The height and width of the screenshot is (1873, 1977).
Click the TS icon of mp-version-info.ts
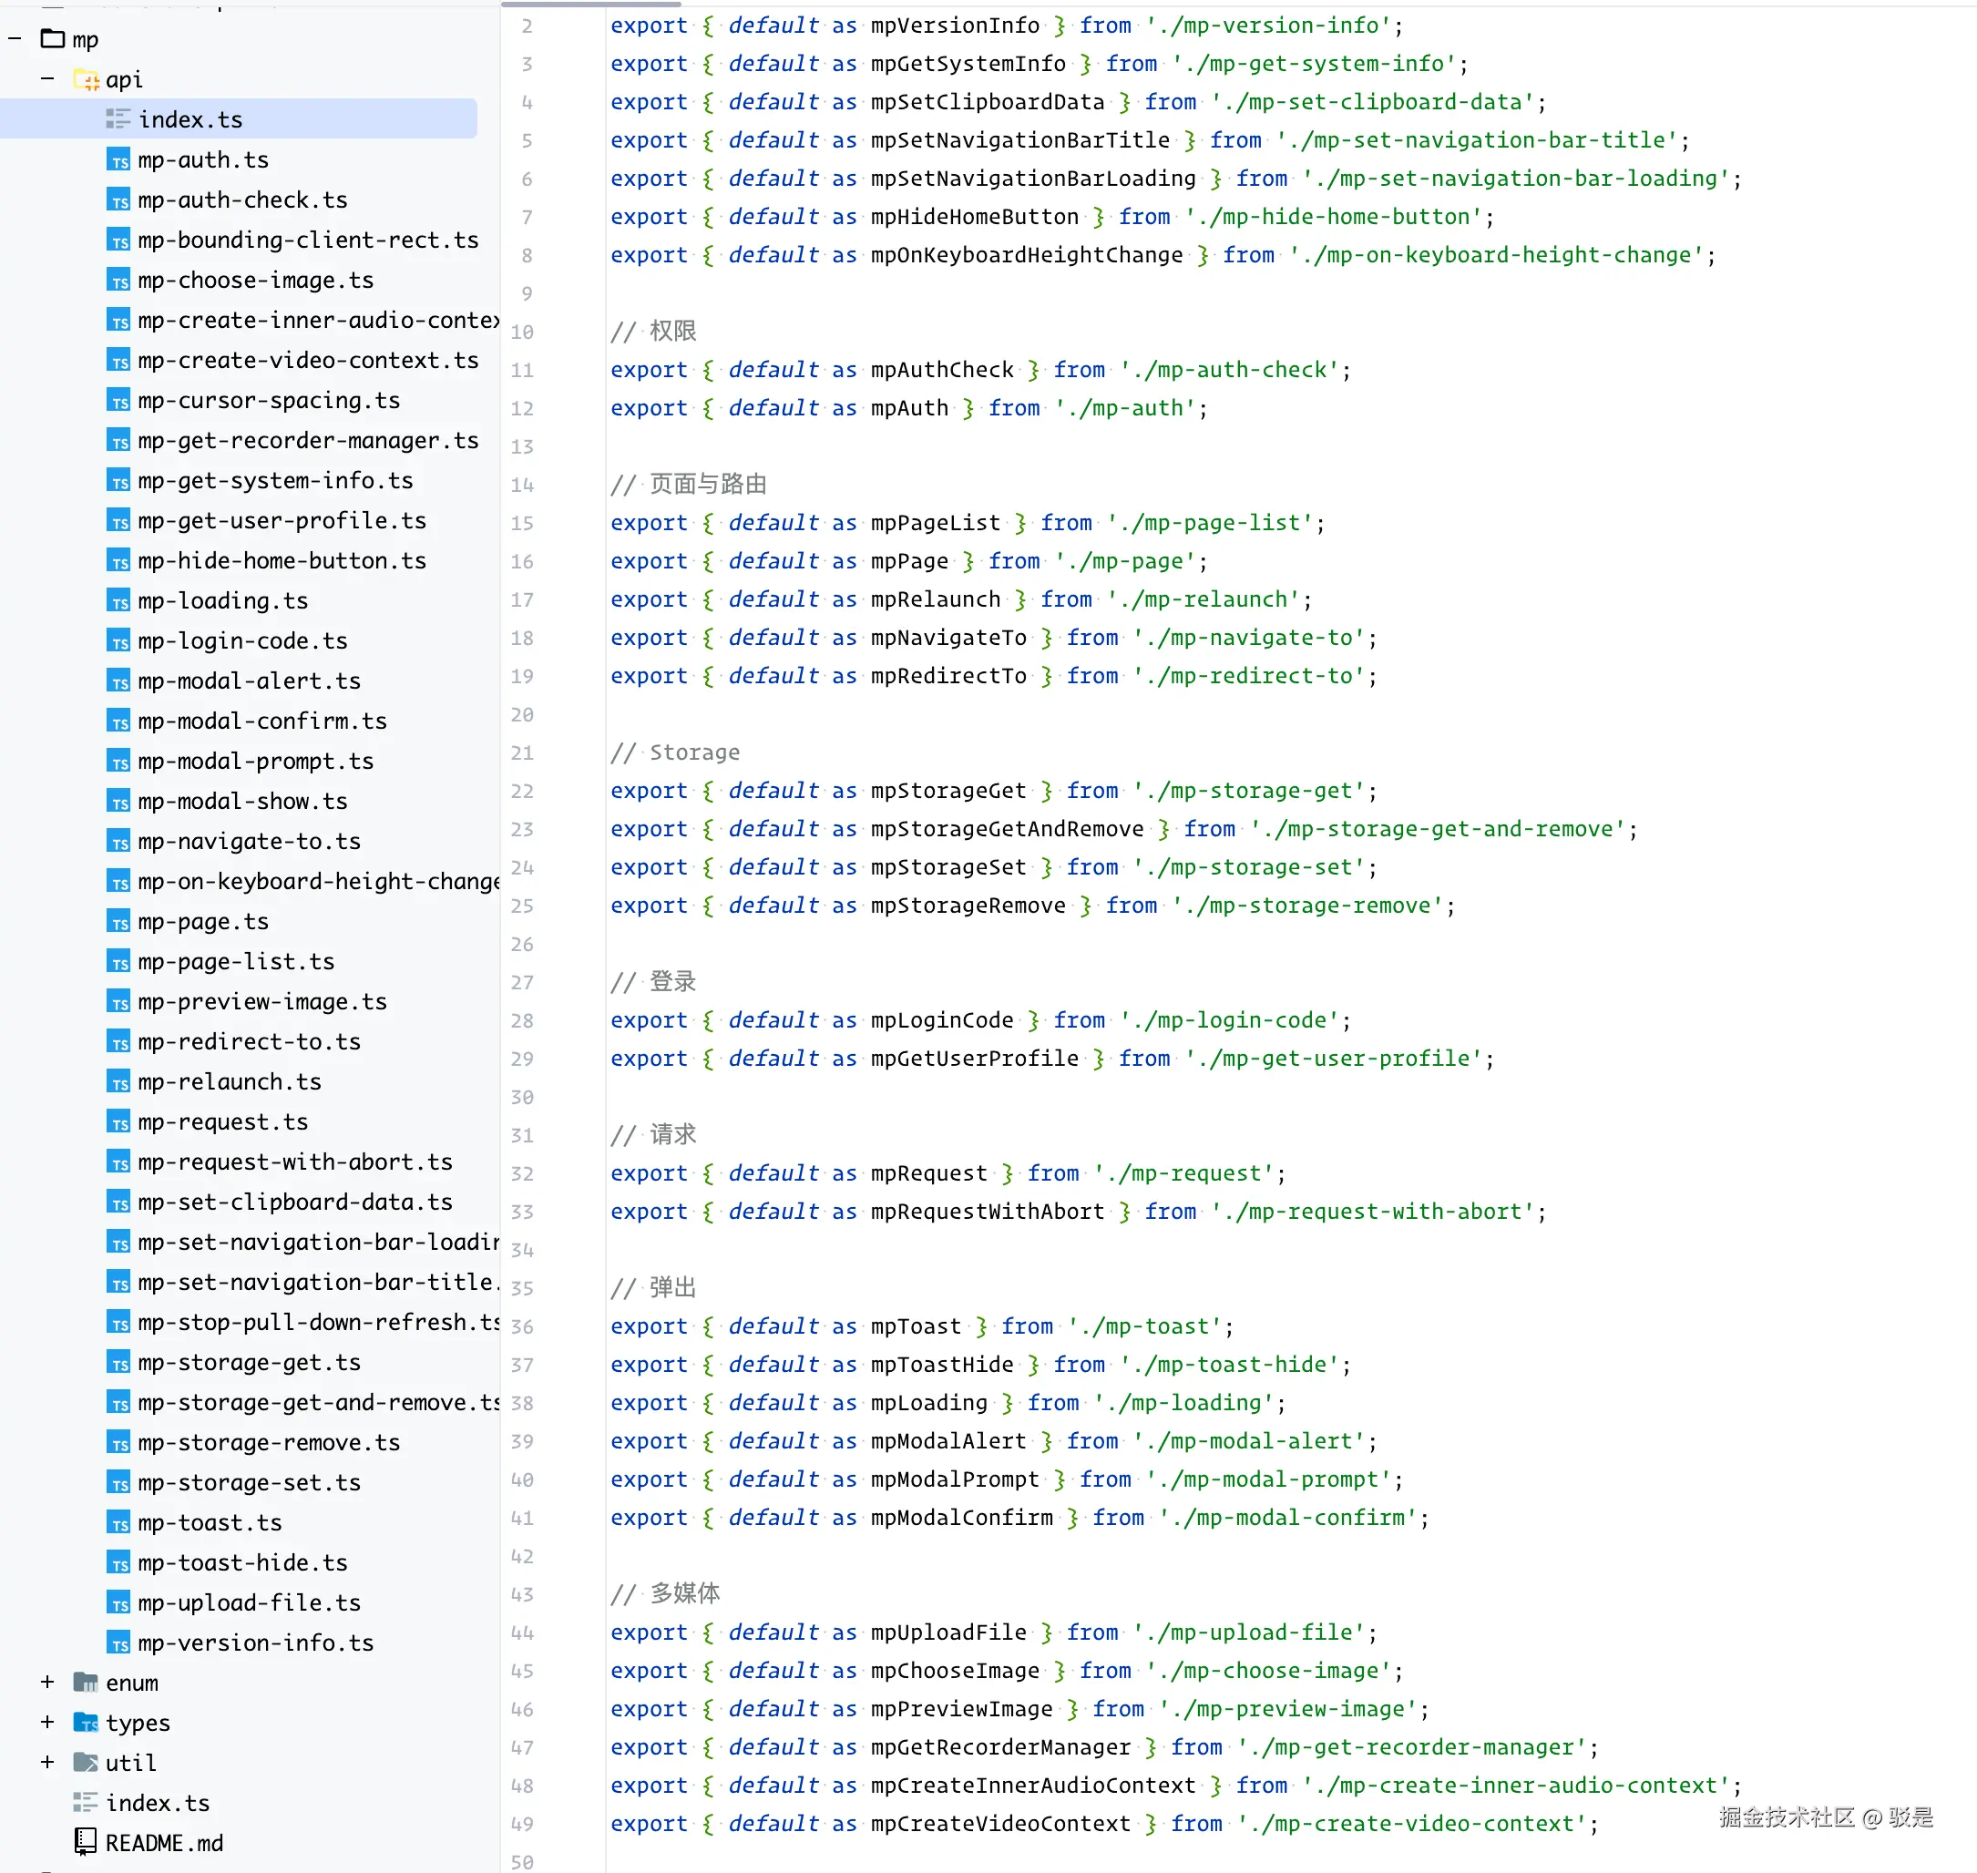(118, 1643)
